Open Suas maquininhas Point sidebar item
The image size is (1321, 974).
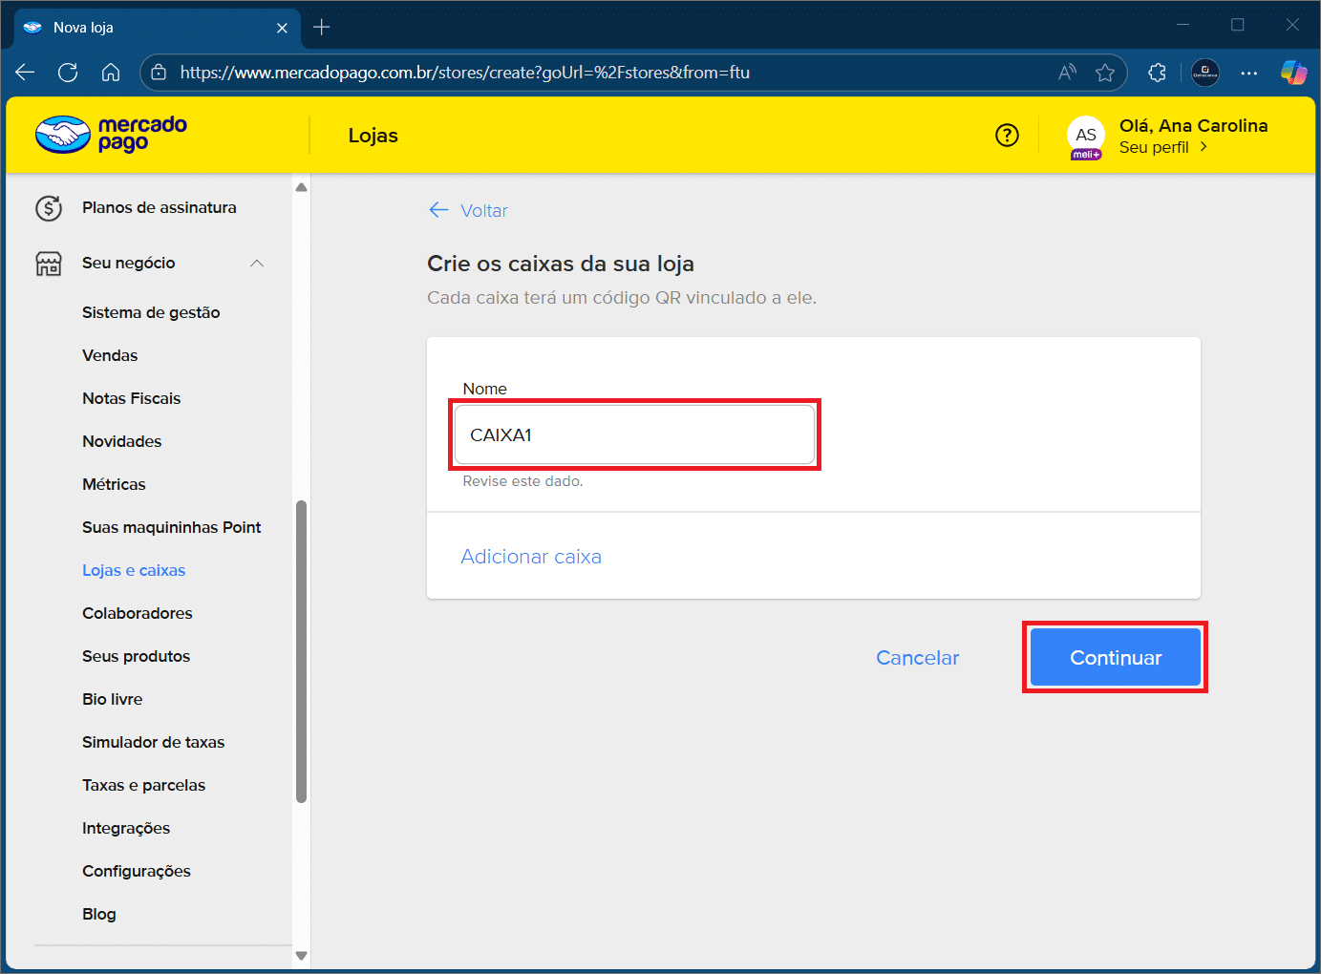pos(171,527)
